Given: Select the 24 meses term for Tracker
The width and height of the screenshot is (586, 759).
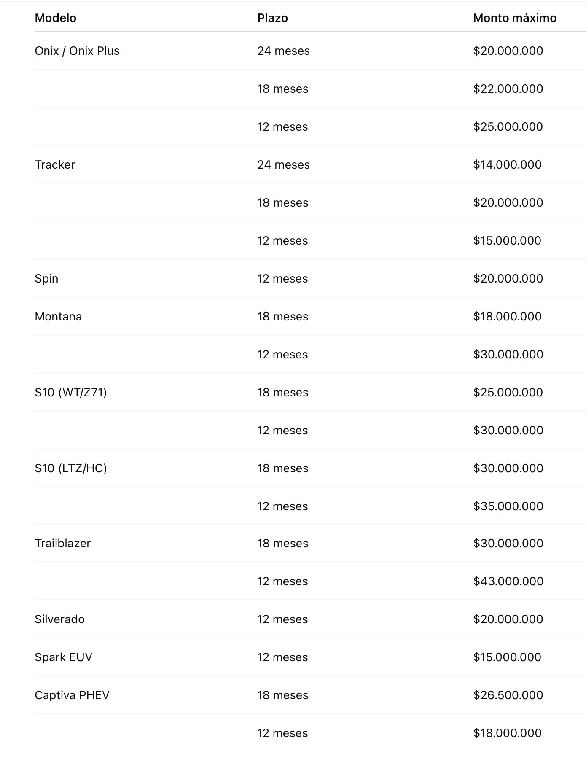Looking at the screenshot, I should (x=283, y=165).
